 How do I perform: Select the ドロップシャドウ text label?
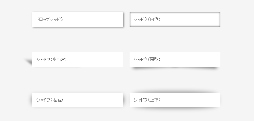(x=50, y=19)
